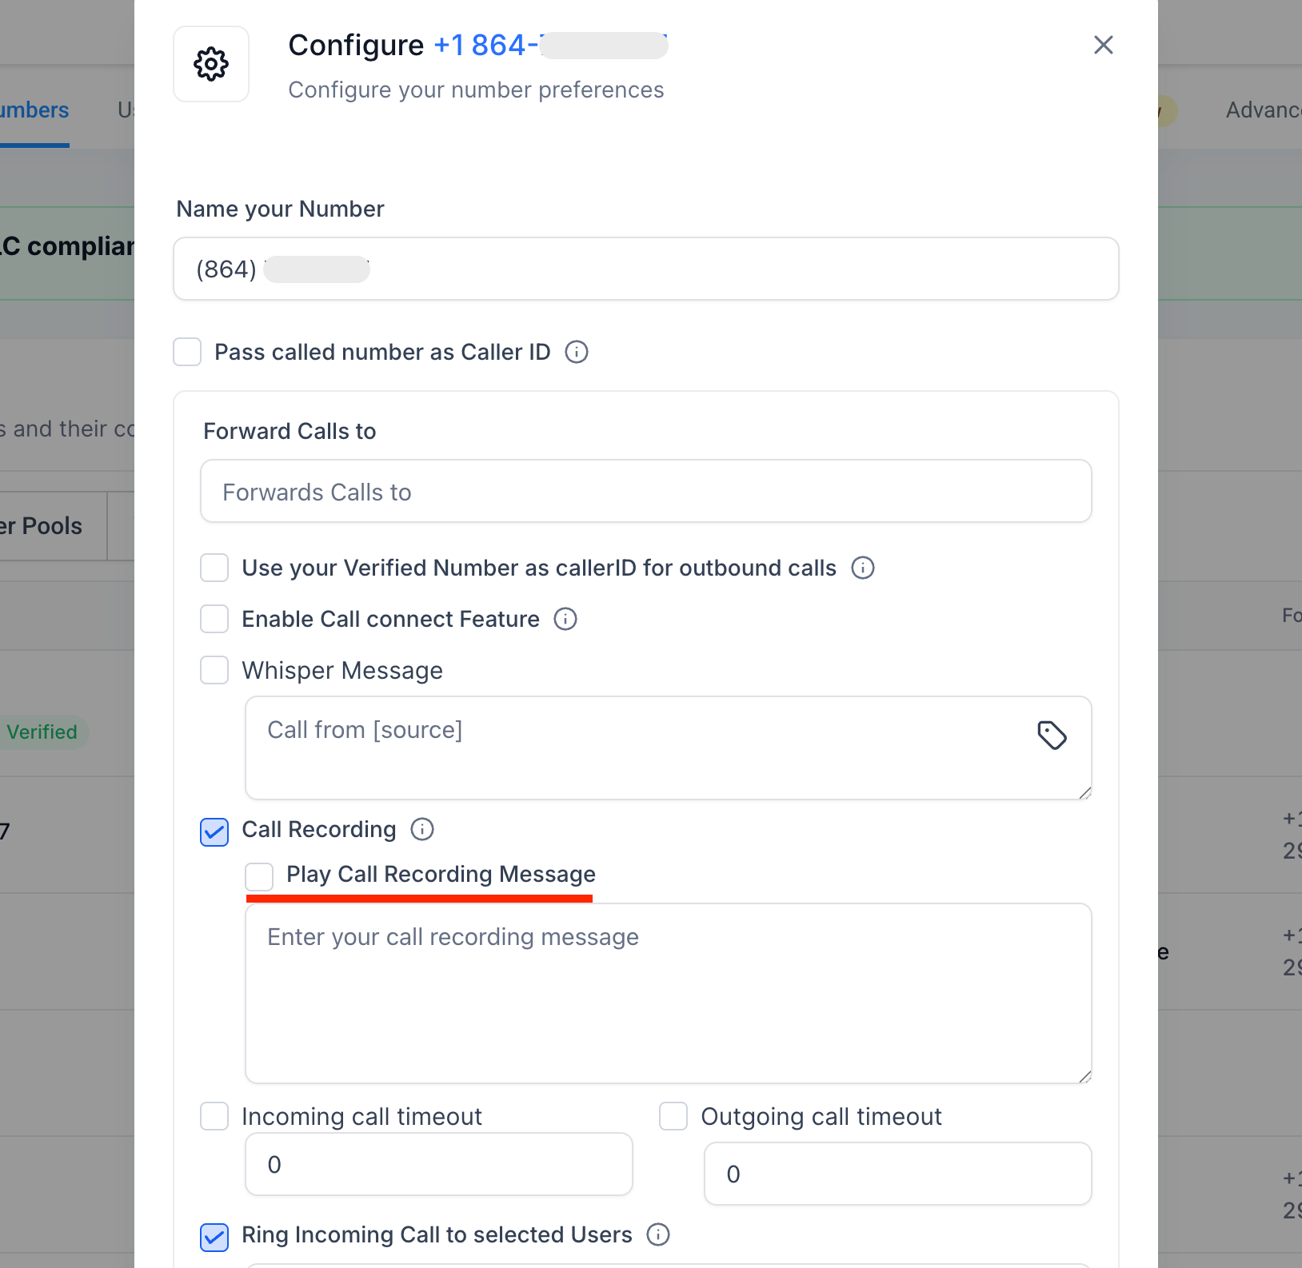1302x1268 pixels.
Task: Click the gear settings icon in header
Action: click(x=211, y=64)
